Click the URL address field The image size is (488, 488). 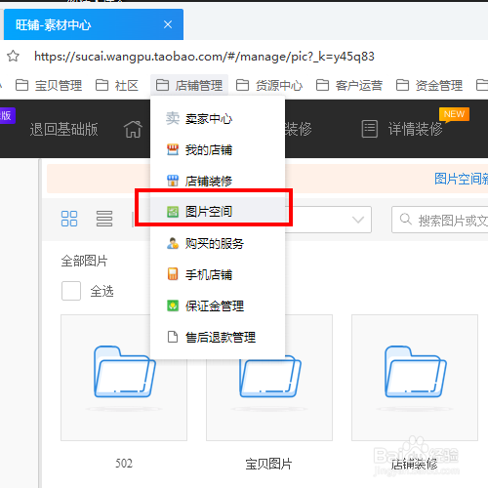[204, 57]
